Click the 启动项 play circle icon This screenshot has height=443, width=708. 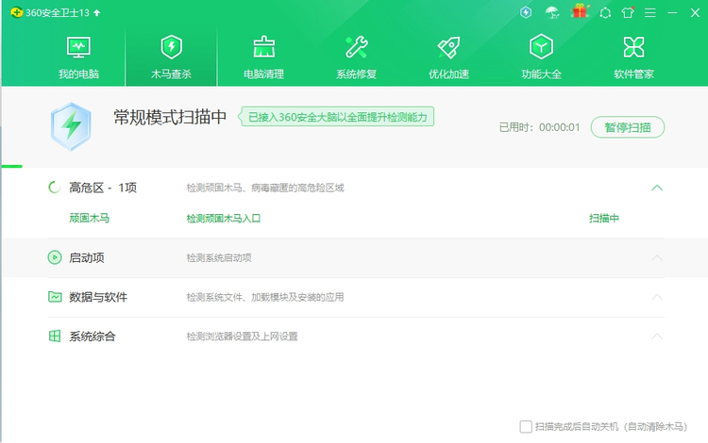[x=55, y=257]
